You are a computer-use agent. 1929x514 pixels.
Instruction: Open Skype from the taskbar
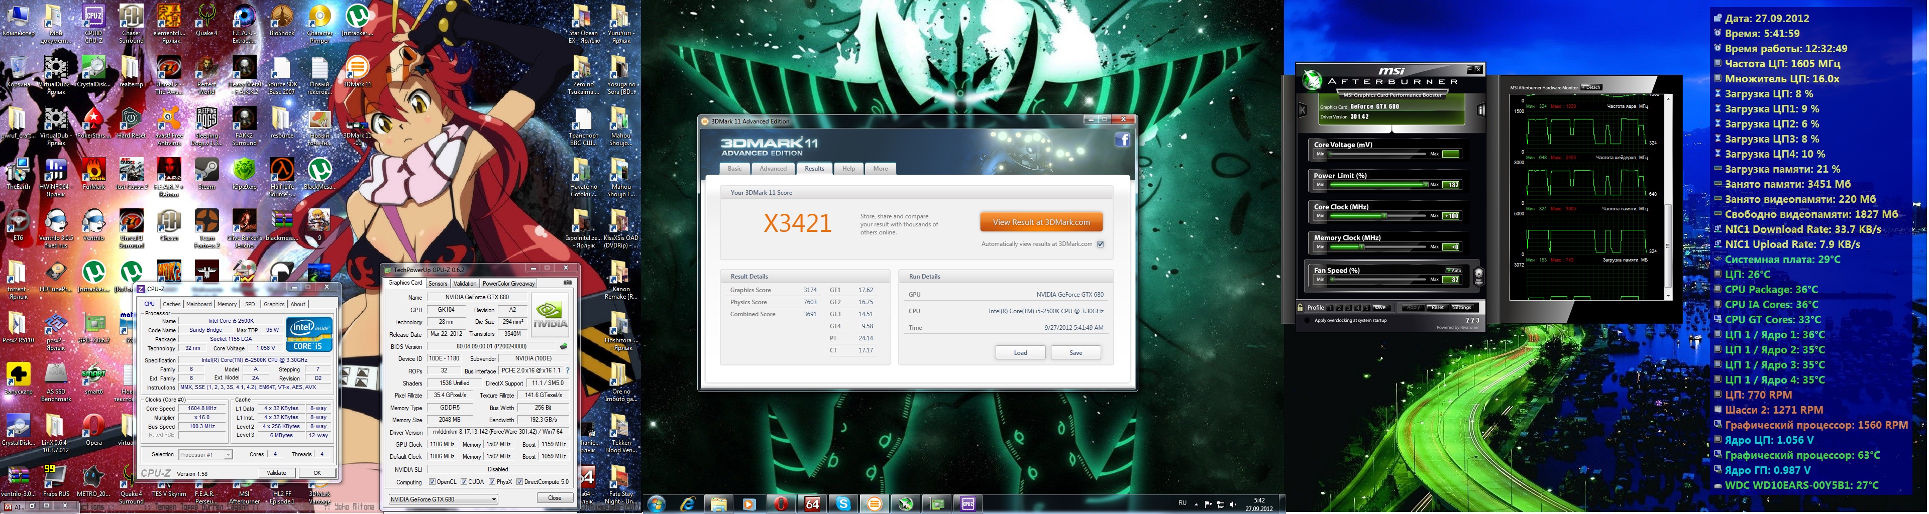coord(843,504)
